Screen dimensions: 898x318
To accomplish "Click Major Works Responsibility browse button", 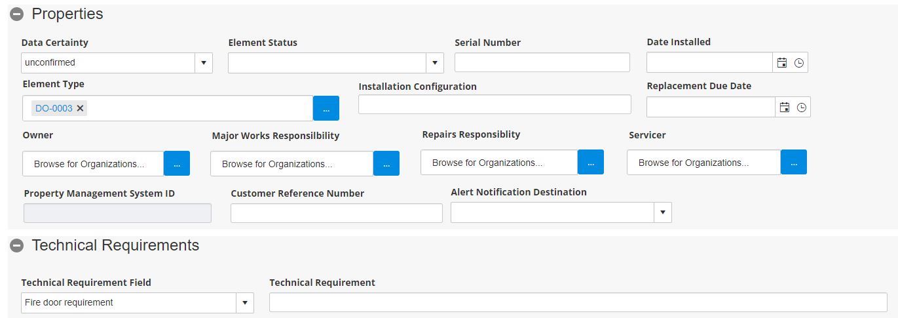I will coord(386,164).
